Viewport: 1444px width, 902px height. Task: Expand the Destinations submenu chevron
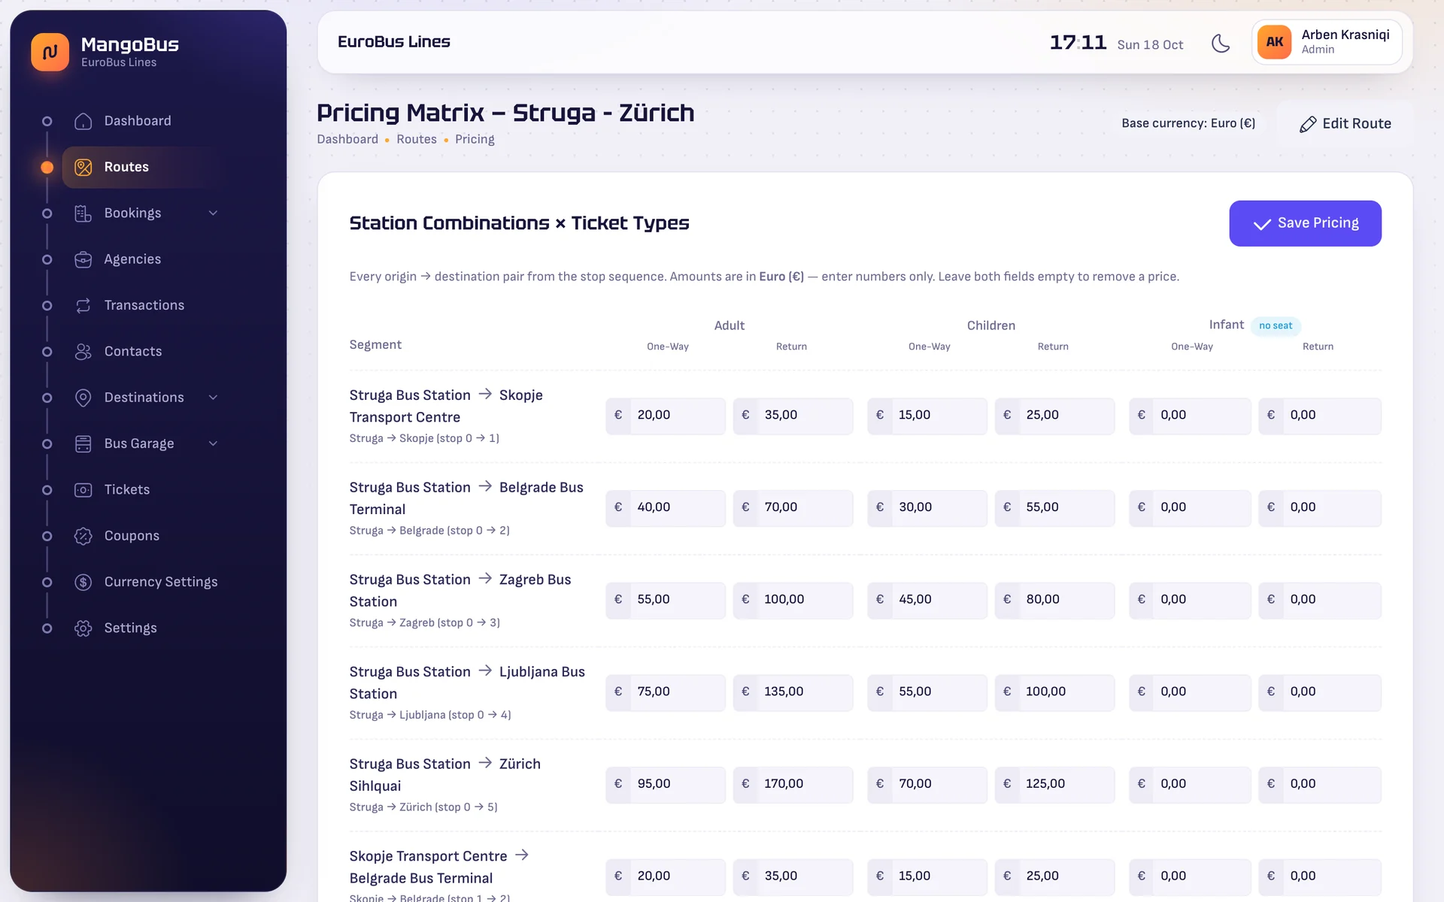pyautogui.click(x=213, y=398)
